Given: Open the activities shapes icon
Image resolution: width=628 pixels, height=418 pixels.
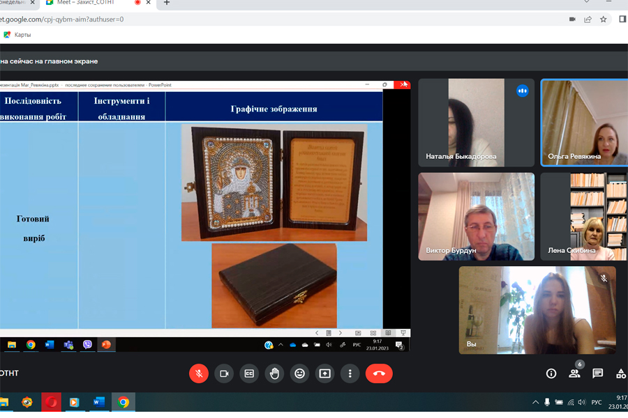Looking at the screenshot, I should point(621,373).
